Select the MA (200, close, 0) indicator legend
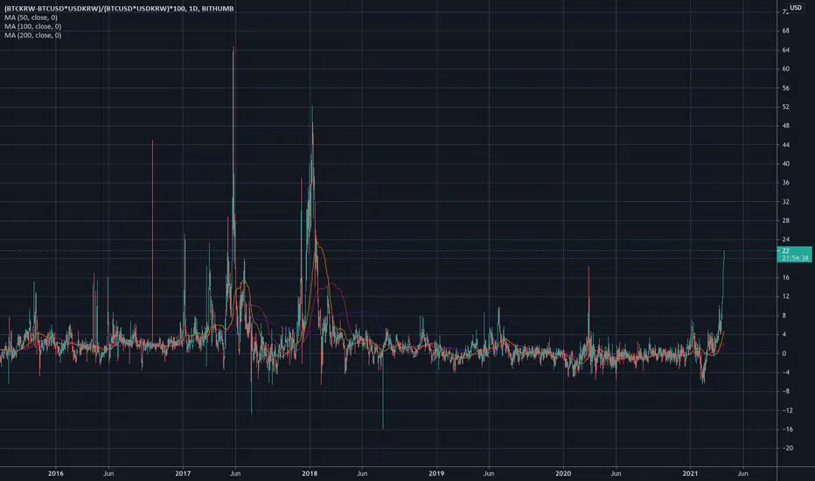Screen dimensions: 815x481 [x=32, y=35]
